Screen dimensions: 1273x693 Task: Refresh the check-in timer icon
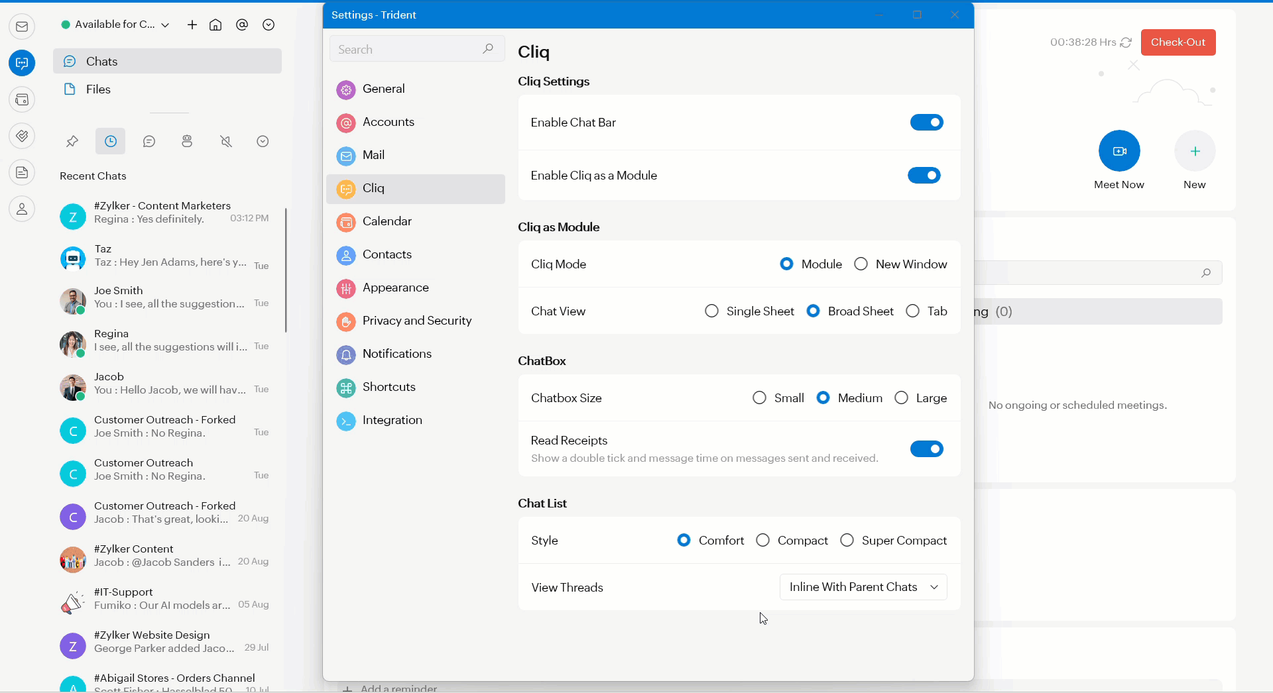point(1126,42)
